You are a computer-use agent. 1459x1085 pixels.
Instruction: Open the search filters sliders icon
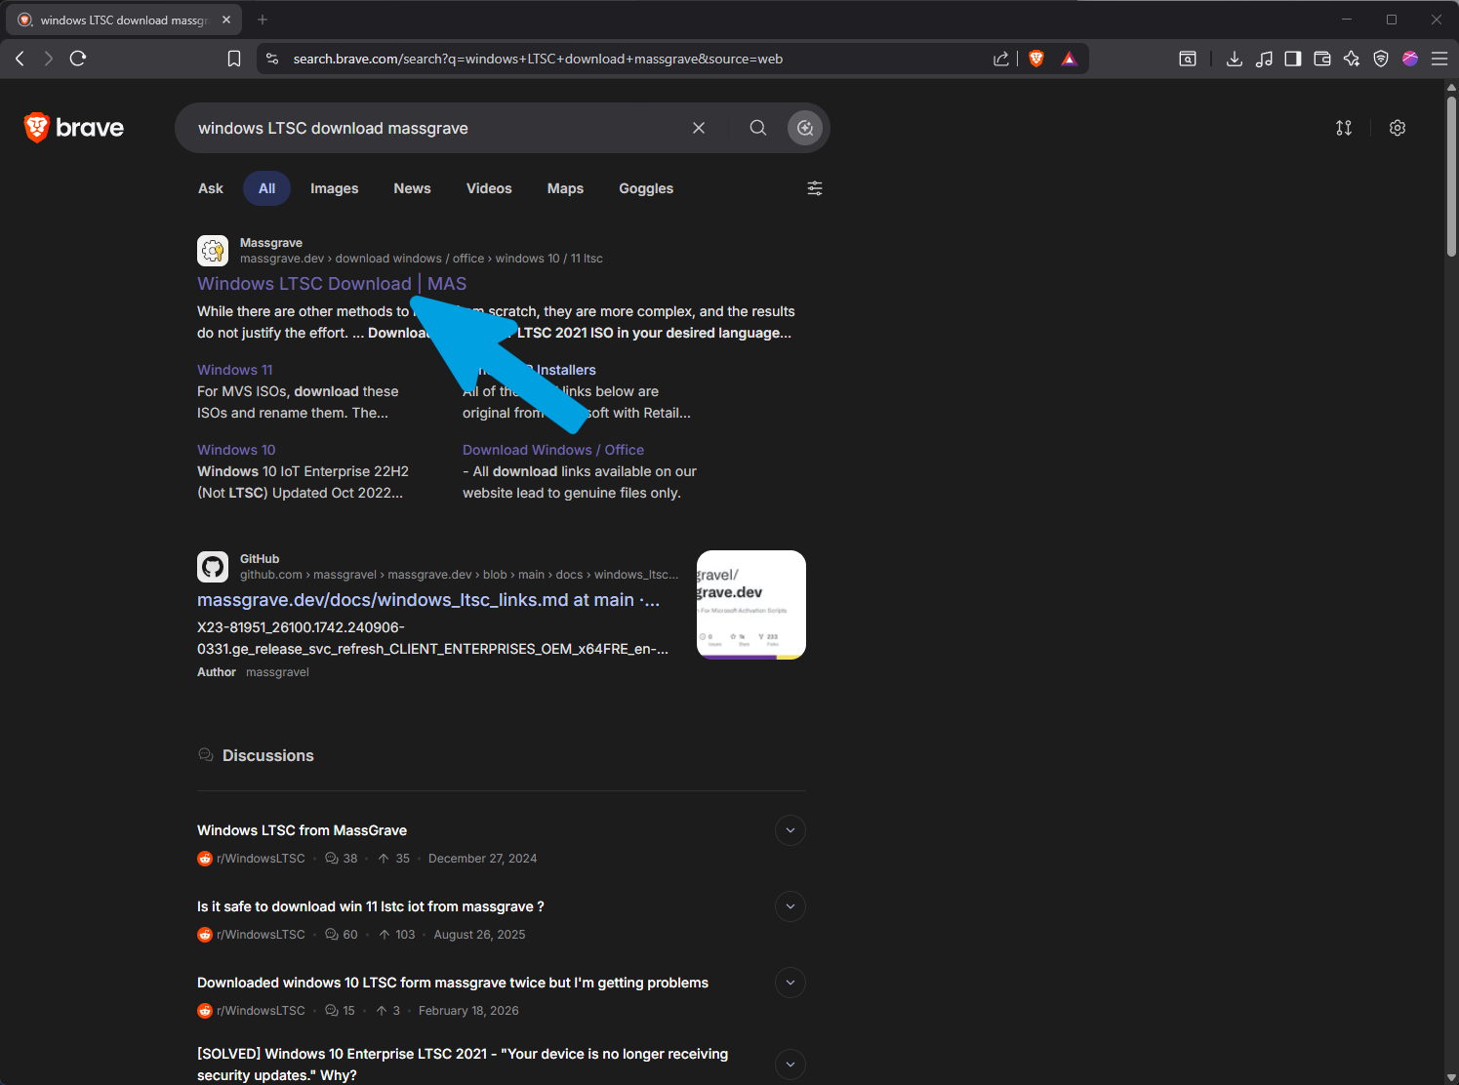815,188
